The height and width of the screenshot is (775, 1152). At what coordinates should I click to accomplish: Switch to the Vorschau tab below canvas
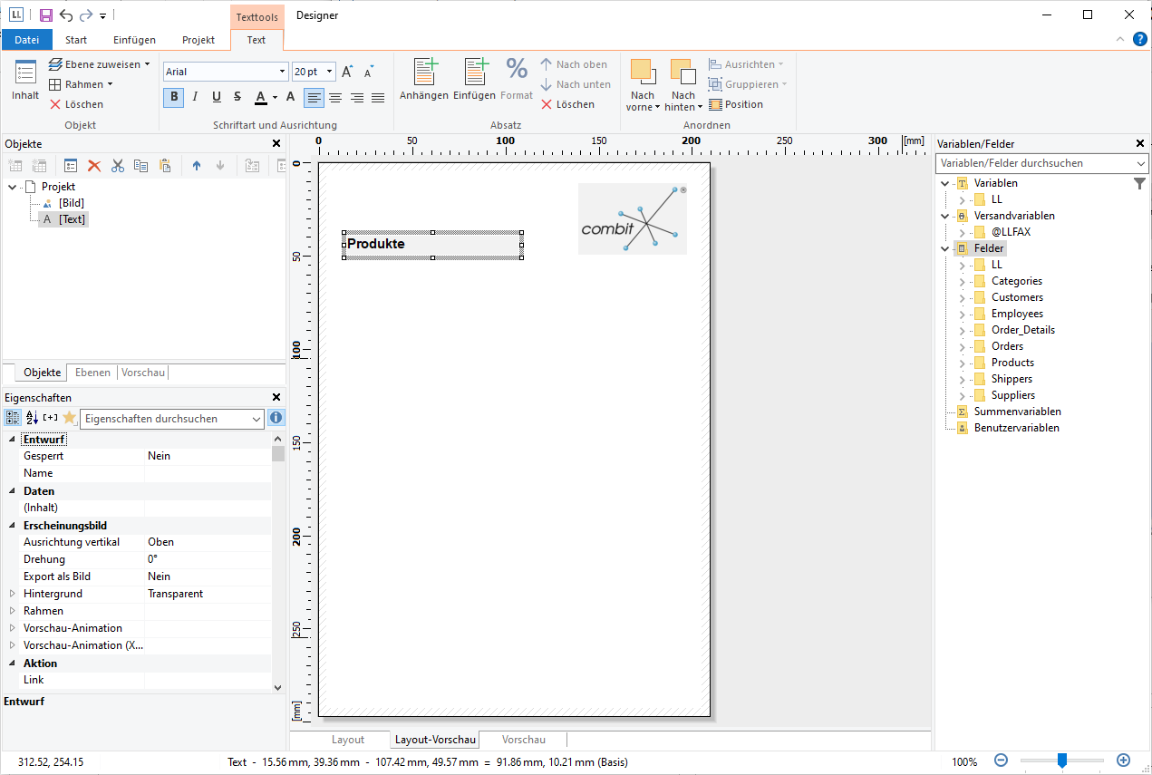[523, 740]
